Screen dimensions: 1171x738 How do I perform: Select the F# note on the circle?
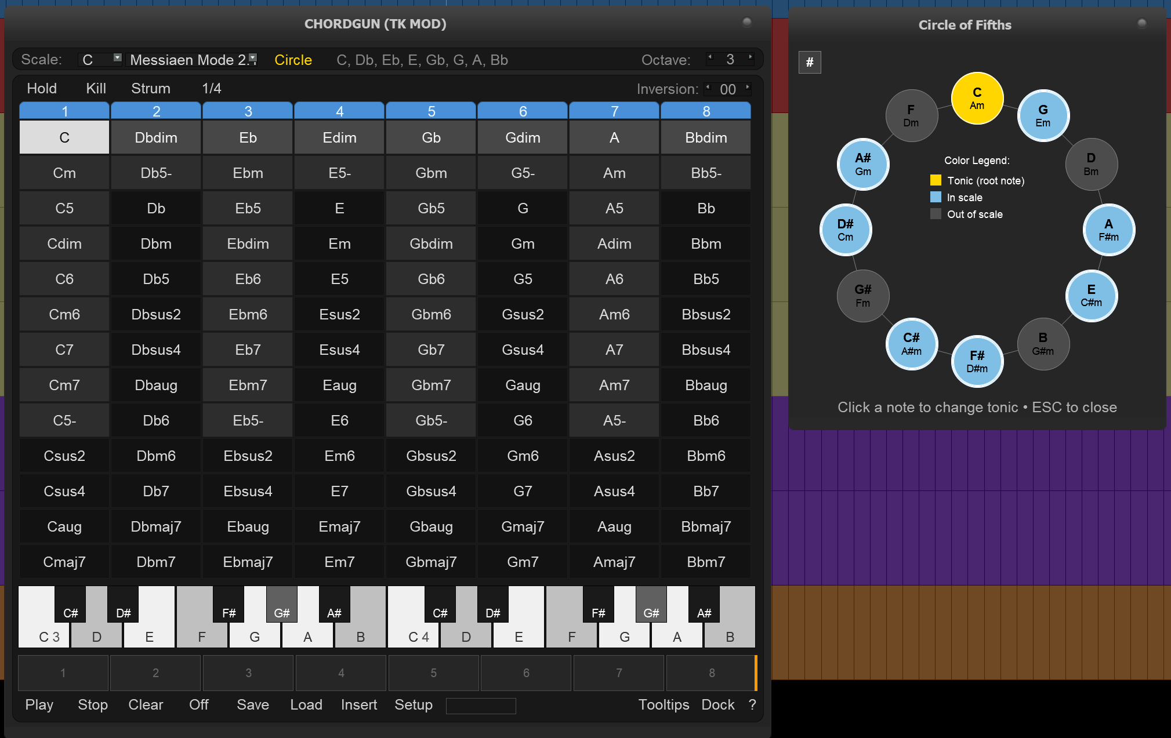click(977, 361)
